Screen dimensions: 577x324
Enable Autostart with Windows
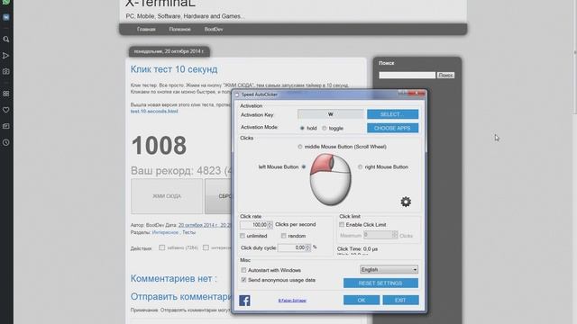point(243,270)
